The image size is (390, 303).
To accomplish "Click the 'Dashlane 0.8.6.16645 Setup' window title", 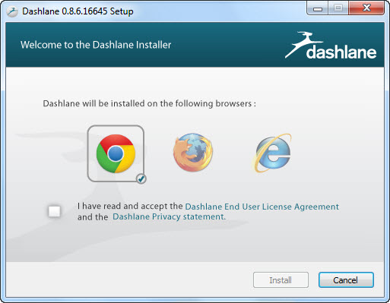I will [x=78, y=11].
